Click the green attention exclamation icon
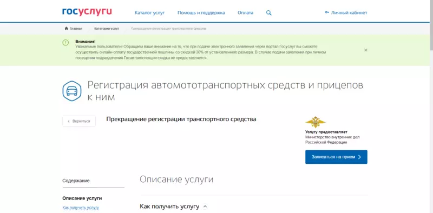The height and width of the screenshot is (213, 433). click(65, 43)
